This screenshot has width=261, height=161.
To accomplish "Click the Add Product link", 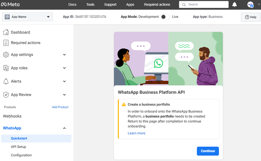I will [x=60, y=107].
